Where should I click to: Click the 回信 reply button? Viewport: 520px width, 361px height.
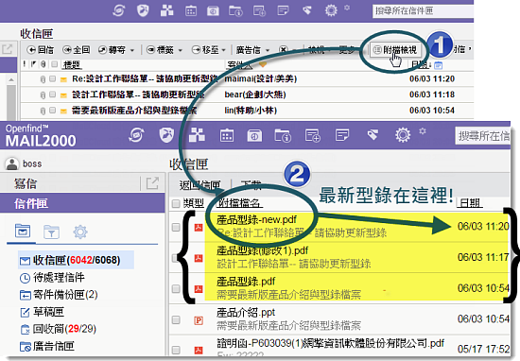(x=40, y=50)
